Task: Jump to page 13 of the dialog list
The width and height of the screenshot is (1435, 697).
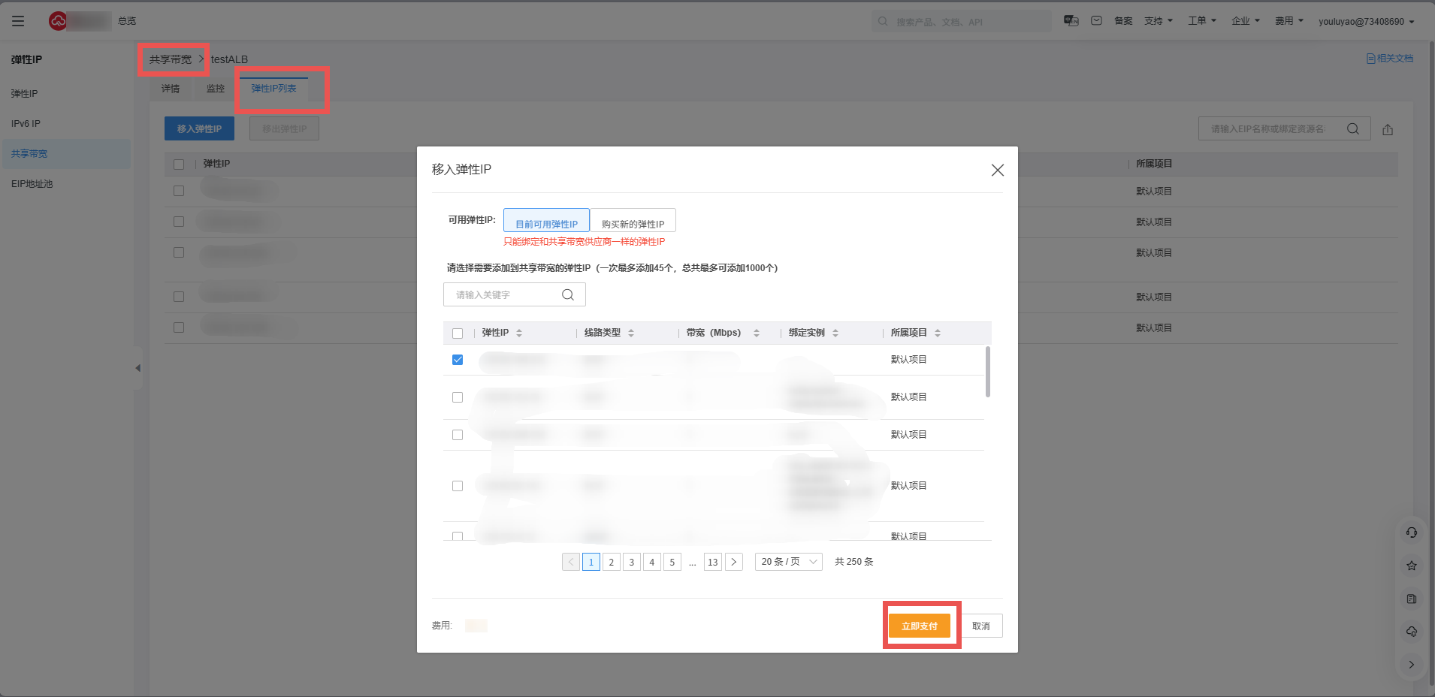Action: (x=713, y=562)
